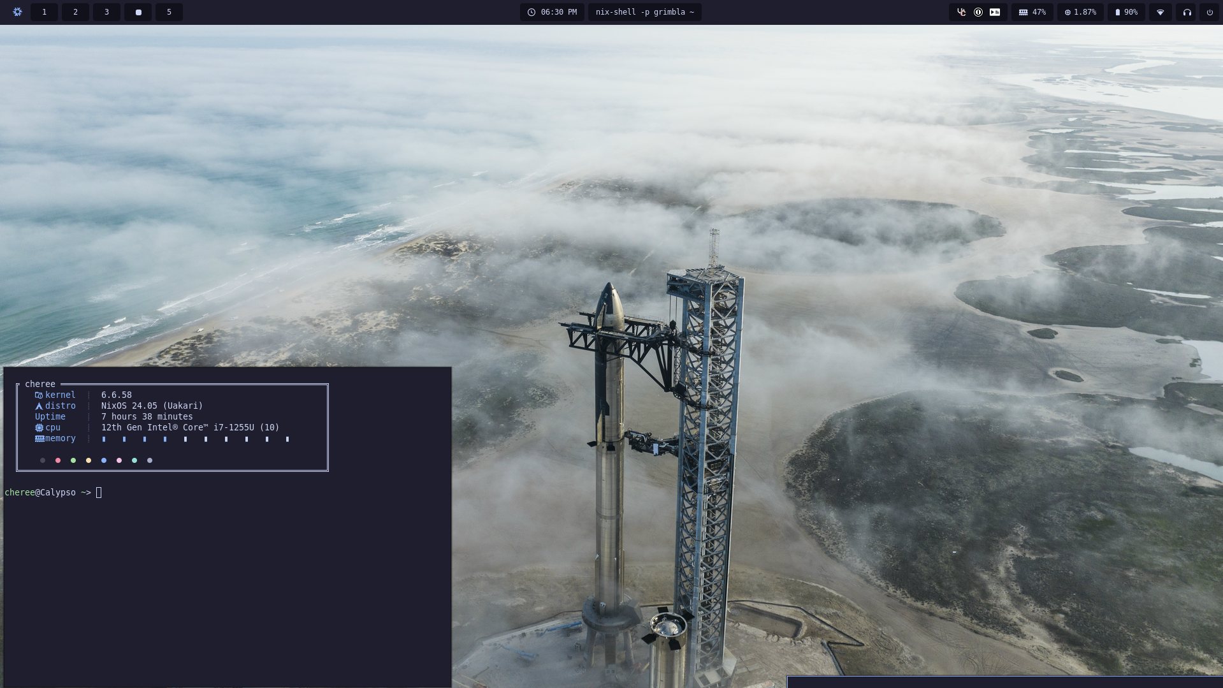Click the 06:30 PM clock module
Image resolution: width=1223 pixels, height=688 pixels.
(552, 12)
